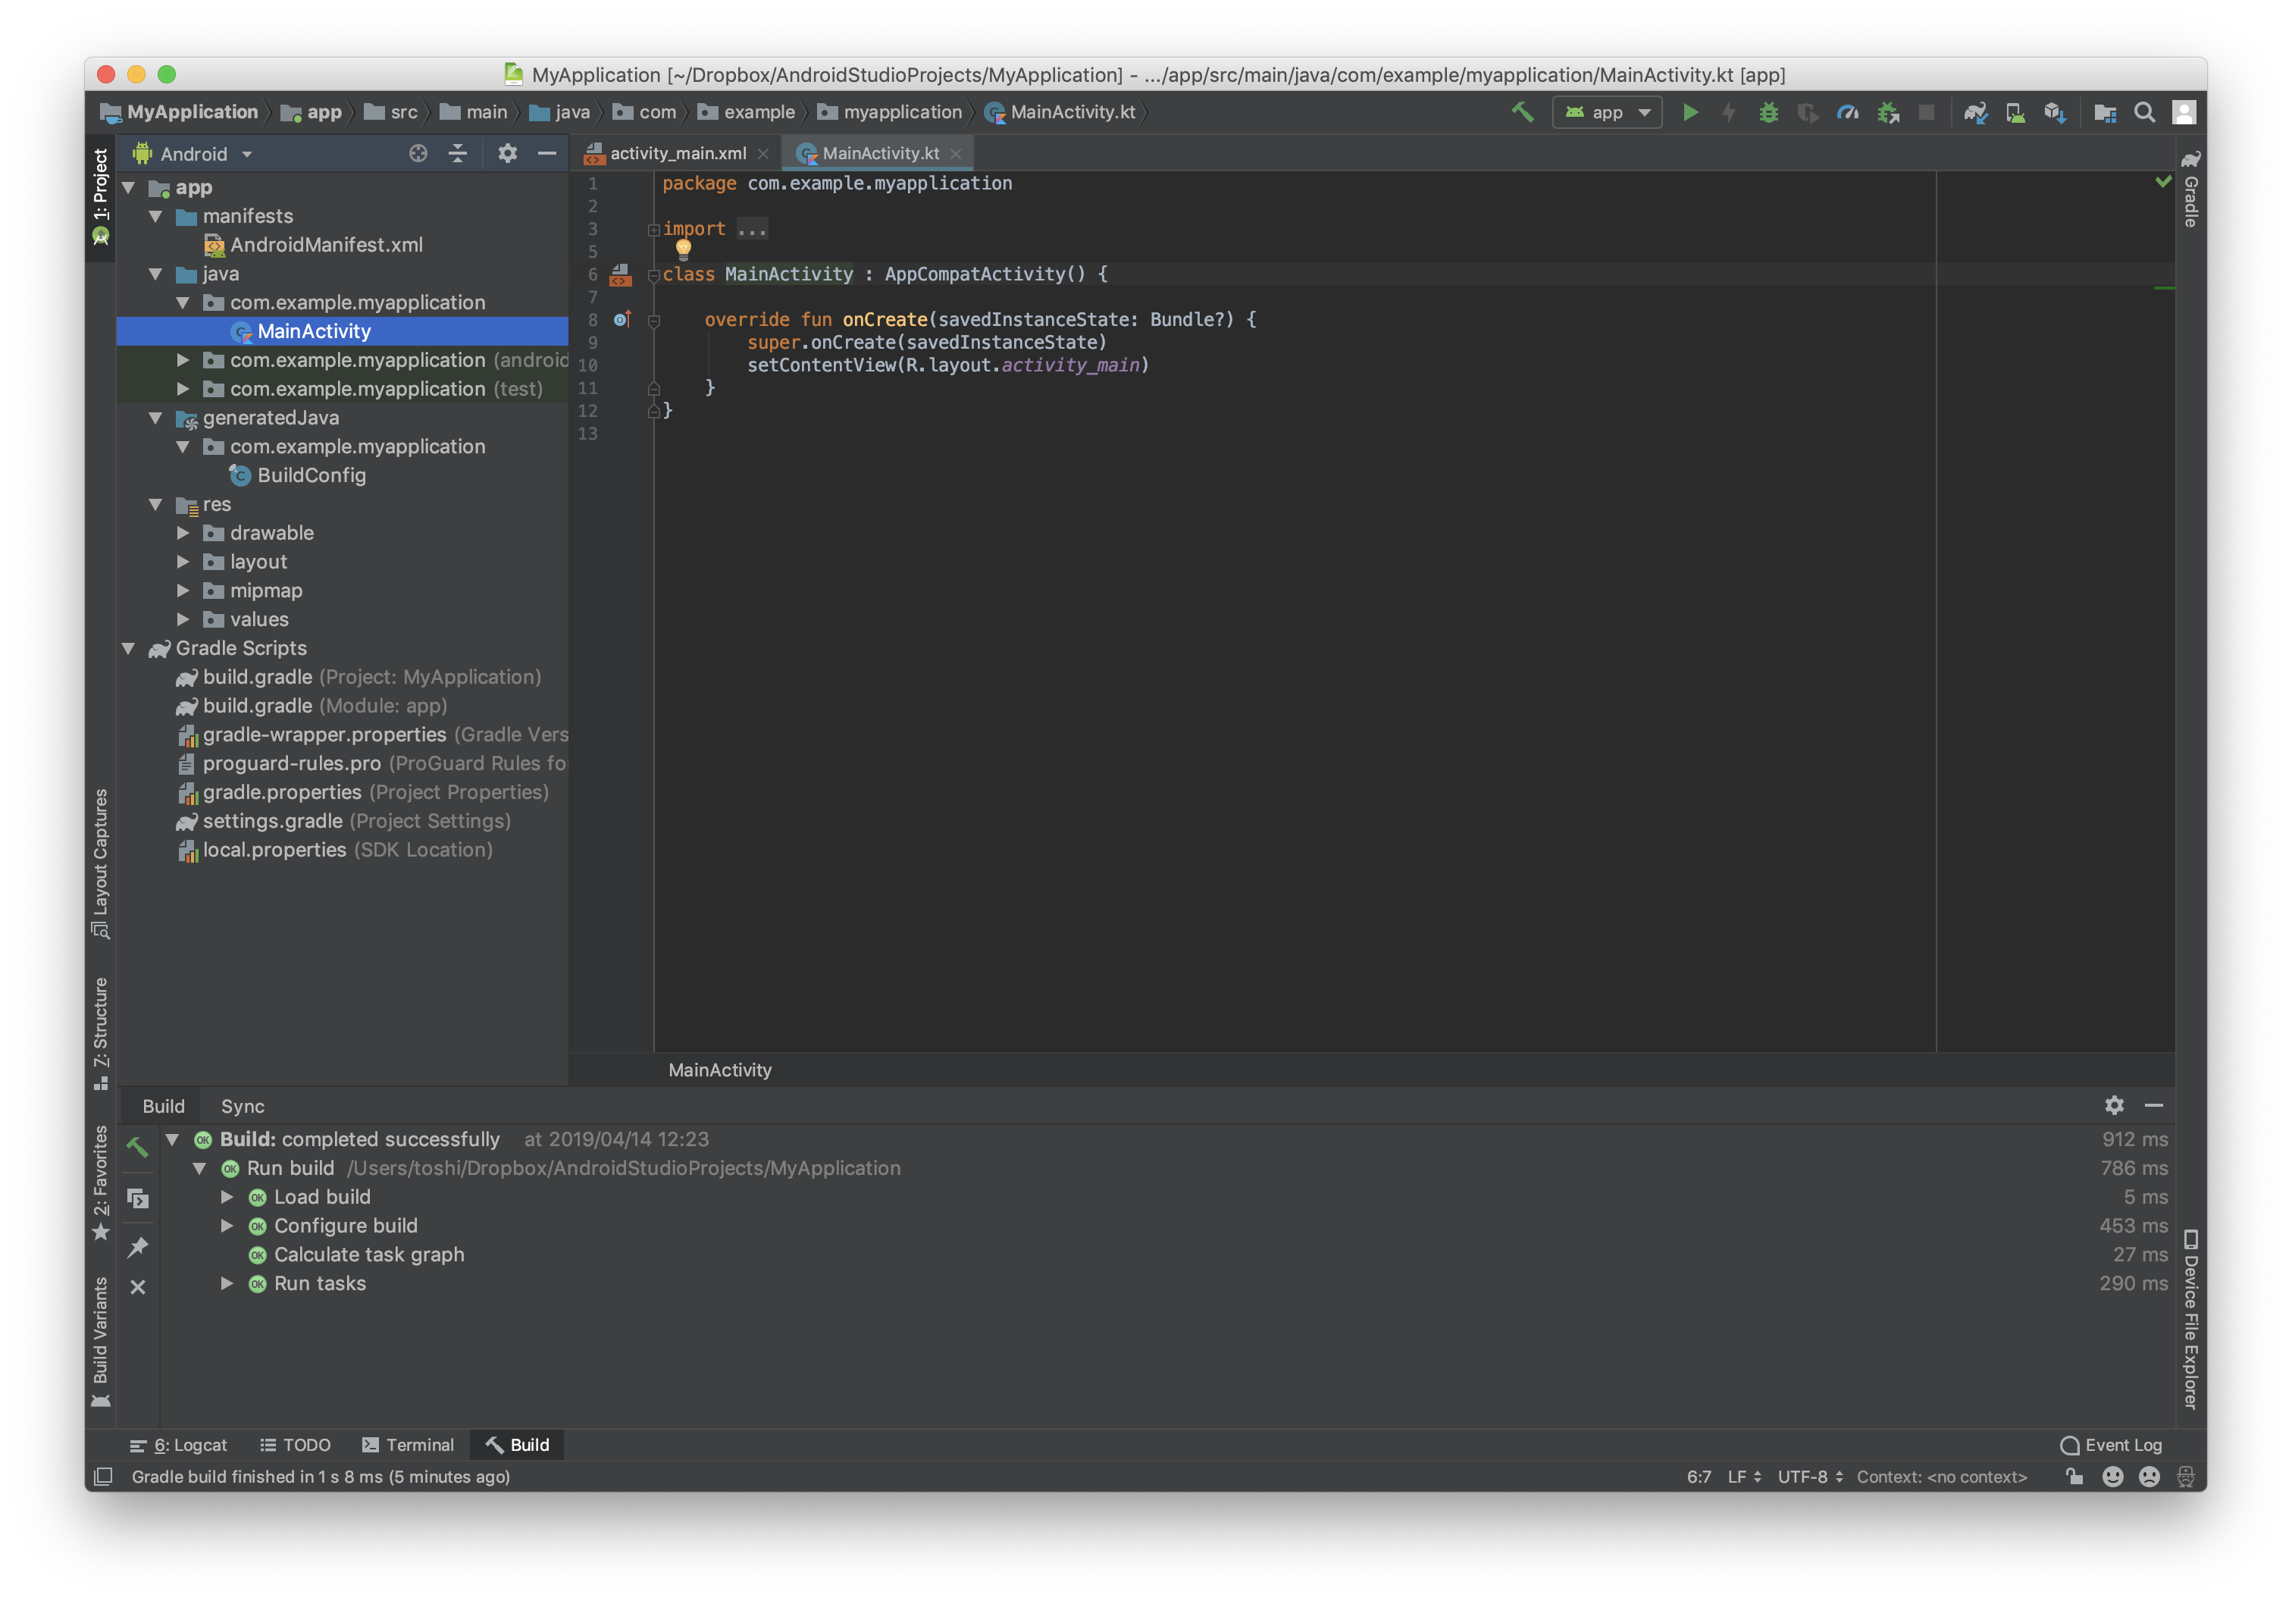Click the sad smiley feedback icon

2150,1476
